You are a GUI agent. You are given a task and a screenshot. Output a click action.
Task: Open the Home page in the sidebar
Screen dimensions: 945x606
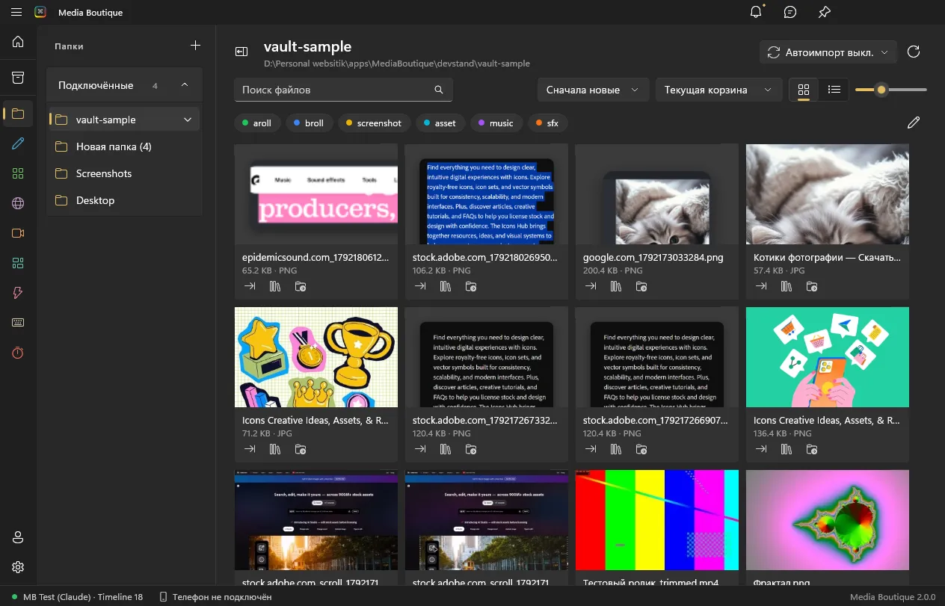point(18,42)
